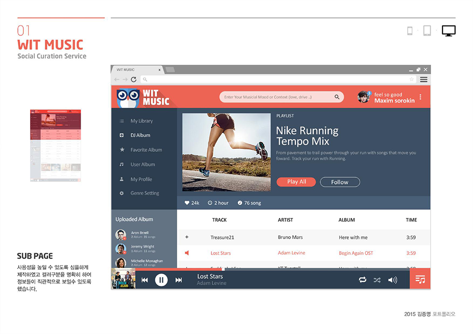Open the playlist queue icon
The image size is (473, 334).
(420, 280)
